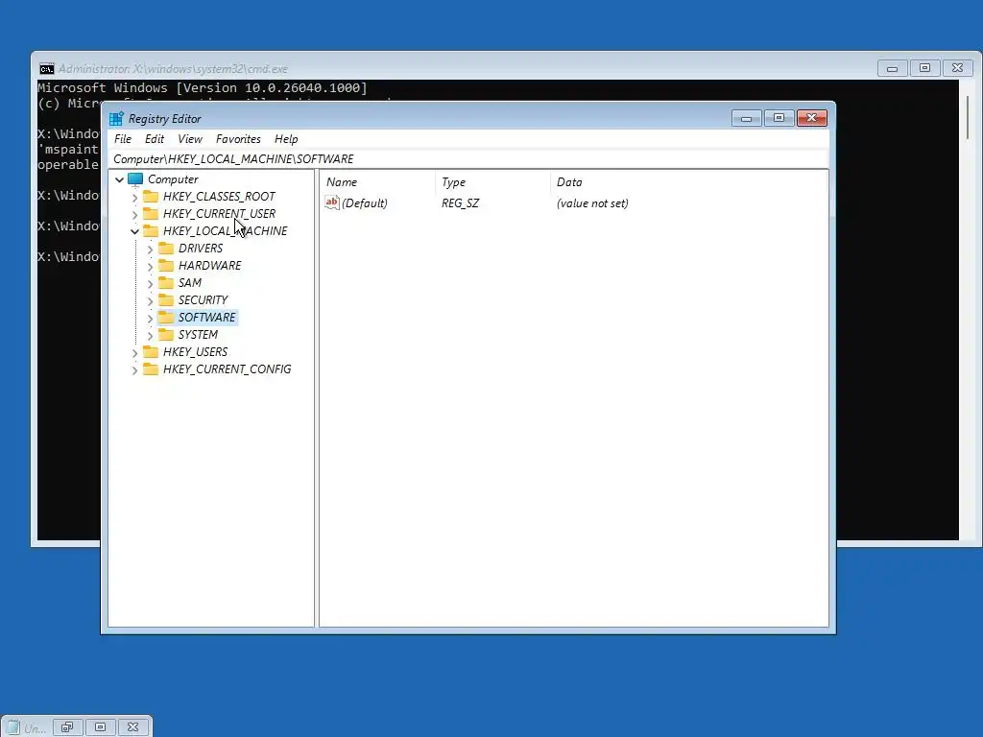Image resolution: width=983 pixels, height=737 pixels.
Task: Click the minimized window icon at bottom left
Action: point(13,727)
